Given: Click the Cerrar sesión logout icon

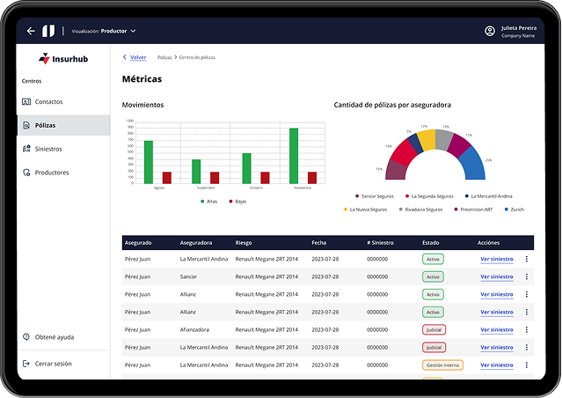Looking at the screenshot, I should [x=26, y=364].
